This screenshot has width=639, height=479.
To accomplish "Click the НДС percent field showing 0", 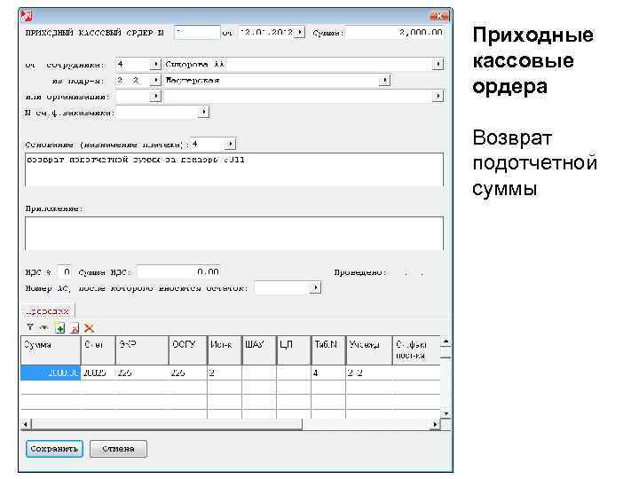I will point(65,271).
